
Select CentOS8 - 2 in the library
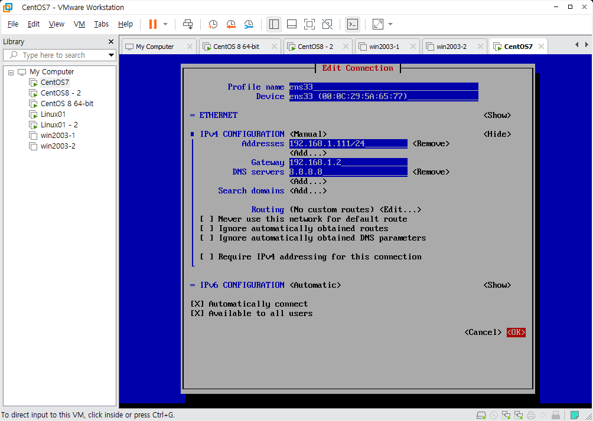(60, 93)
